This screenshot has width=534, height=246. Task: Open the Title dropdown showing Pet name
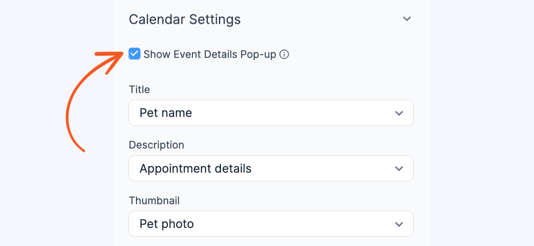click(x=271, y=113)
